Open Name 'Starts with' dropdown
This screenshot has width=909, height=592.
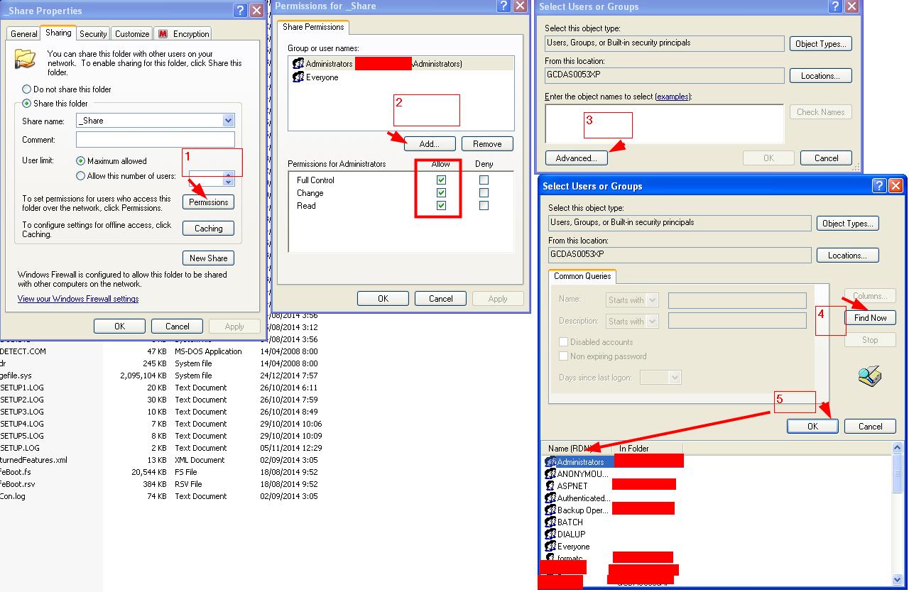point(653,300)
